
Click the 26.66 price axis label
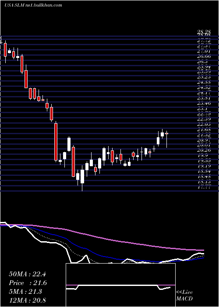pyautogui.click(x=204, y=57)
